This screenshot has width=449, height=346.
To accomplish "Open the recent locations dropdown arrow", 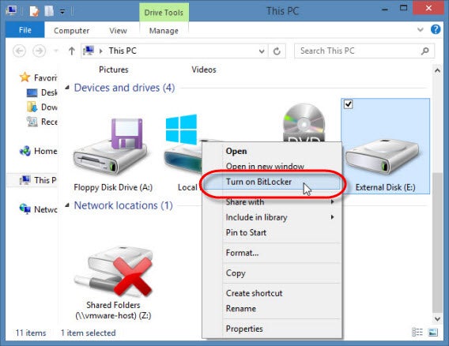I will tap(56, 51).
